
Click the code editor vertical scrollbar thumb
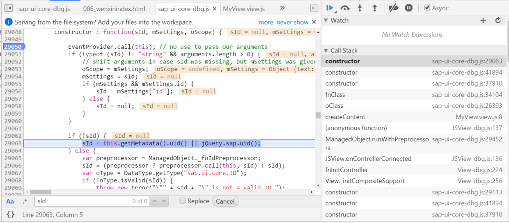click(318, 115)
